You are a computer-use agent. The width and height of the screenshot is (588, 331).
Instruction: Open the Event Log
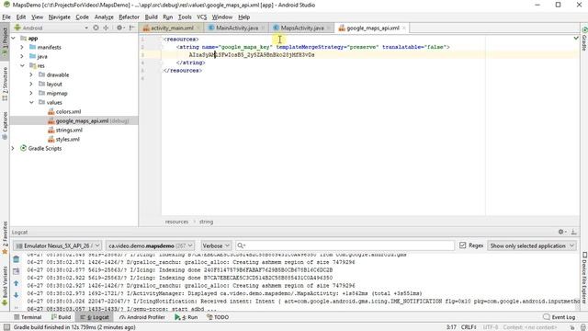tap(560, 317)
